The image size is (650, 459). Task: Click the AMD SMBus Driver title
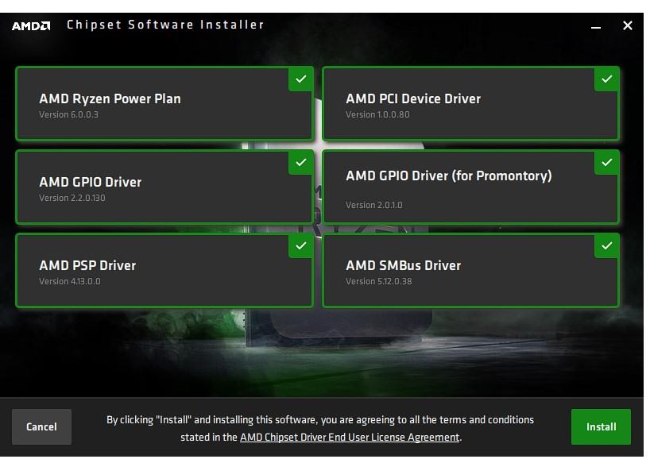point(404,265)
